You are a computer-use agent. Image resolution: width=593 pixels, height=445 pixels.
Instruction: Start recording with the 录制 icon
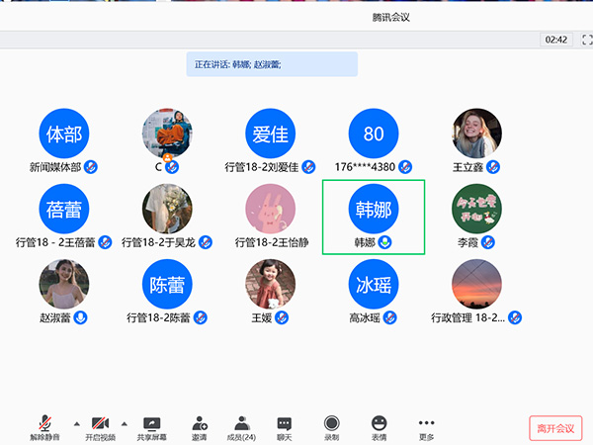point(332,426)
